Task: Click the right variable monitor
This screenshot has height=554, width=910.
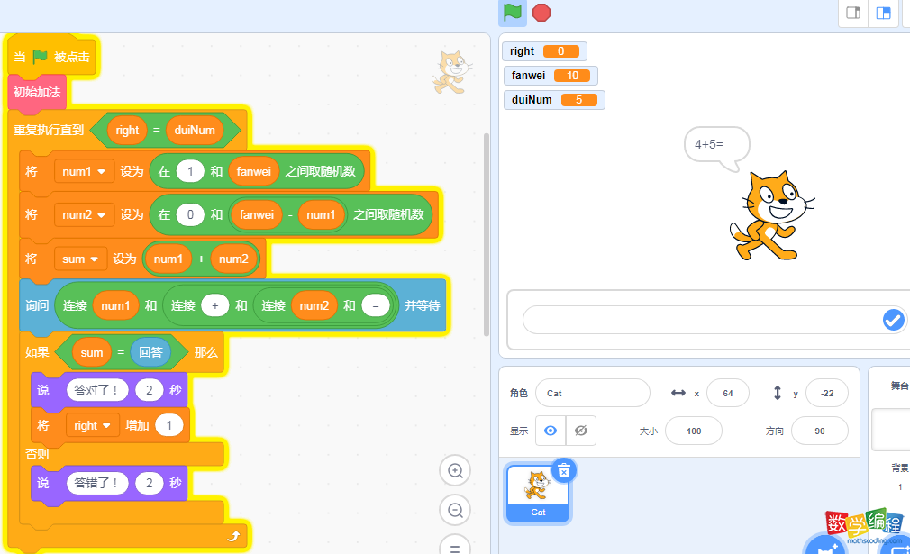Action: pyautogui.click(x=544, y=51)
